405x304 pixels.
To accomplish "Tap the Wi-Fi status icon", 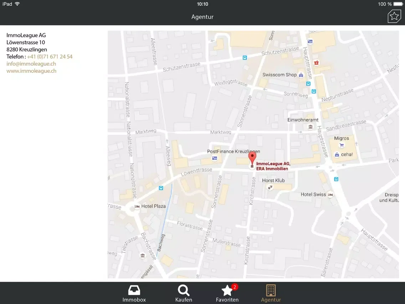I will (x=17, y=4).
